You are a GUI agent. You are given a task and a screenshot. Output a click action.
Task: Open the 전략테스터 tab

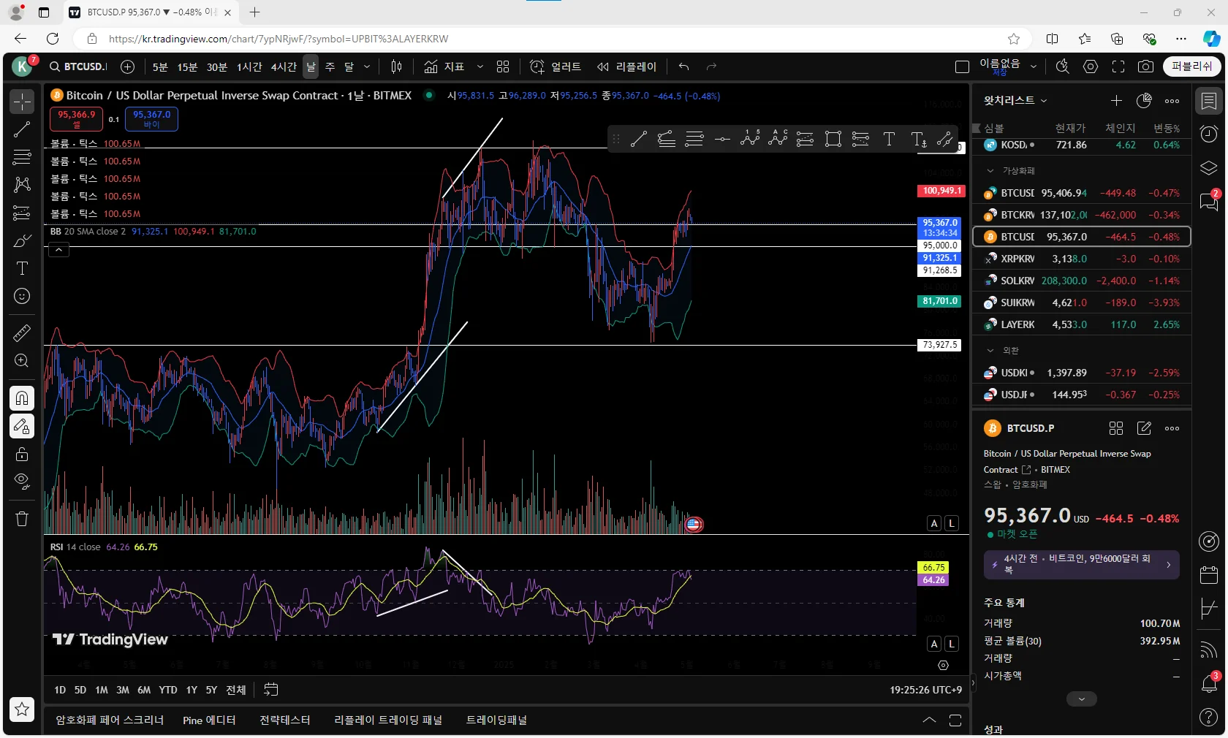[285, 720]
